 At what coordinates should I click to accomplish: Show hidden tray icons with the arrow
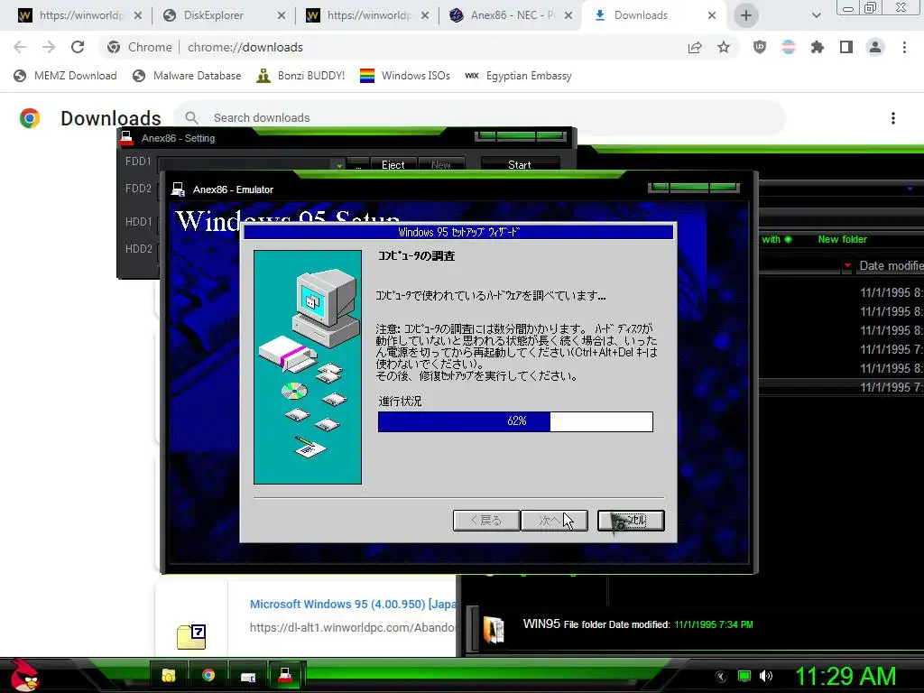coord(721,676)
